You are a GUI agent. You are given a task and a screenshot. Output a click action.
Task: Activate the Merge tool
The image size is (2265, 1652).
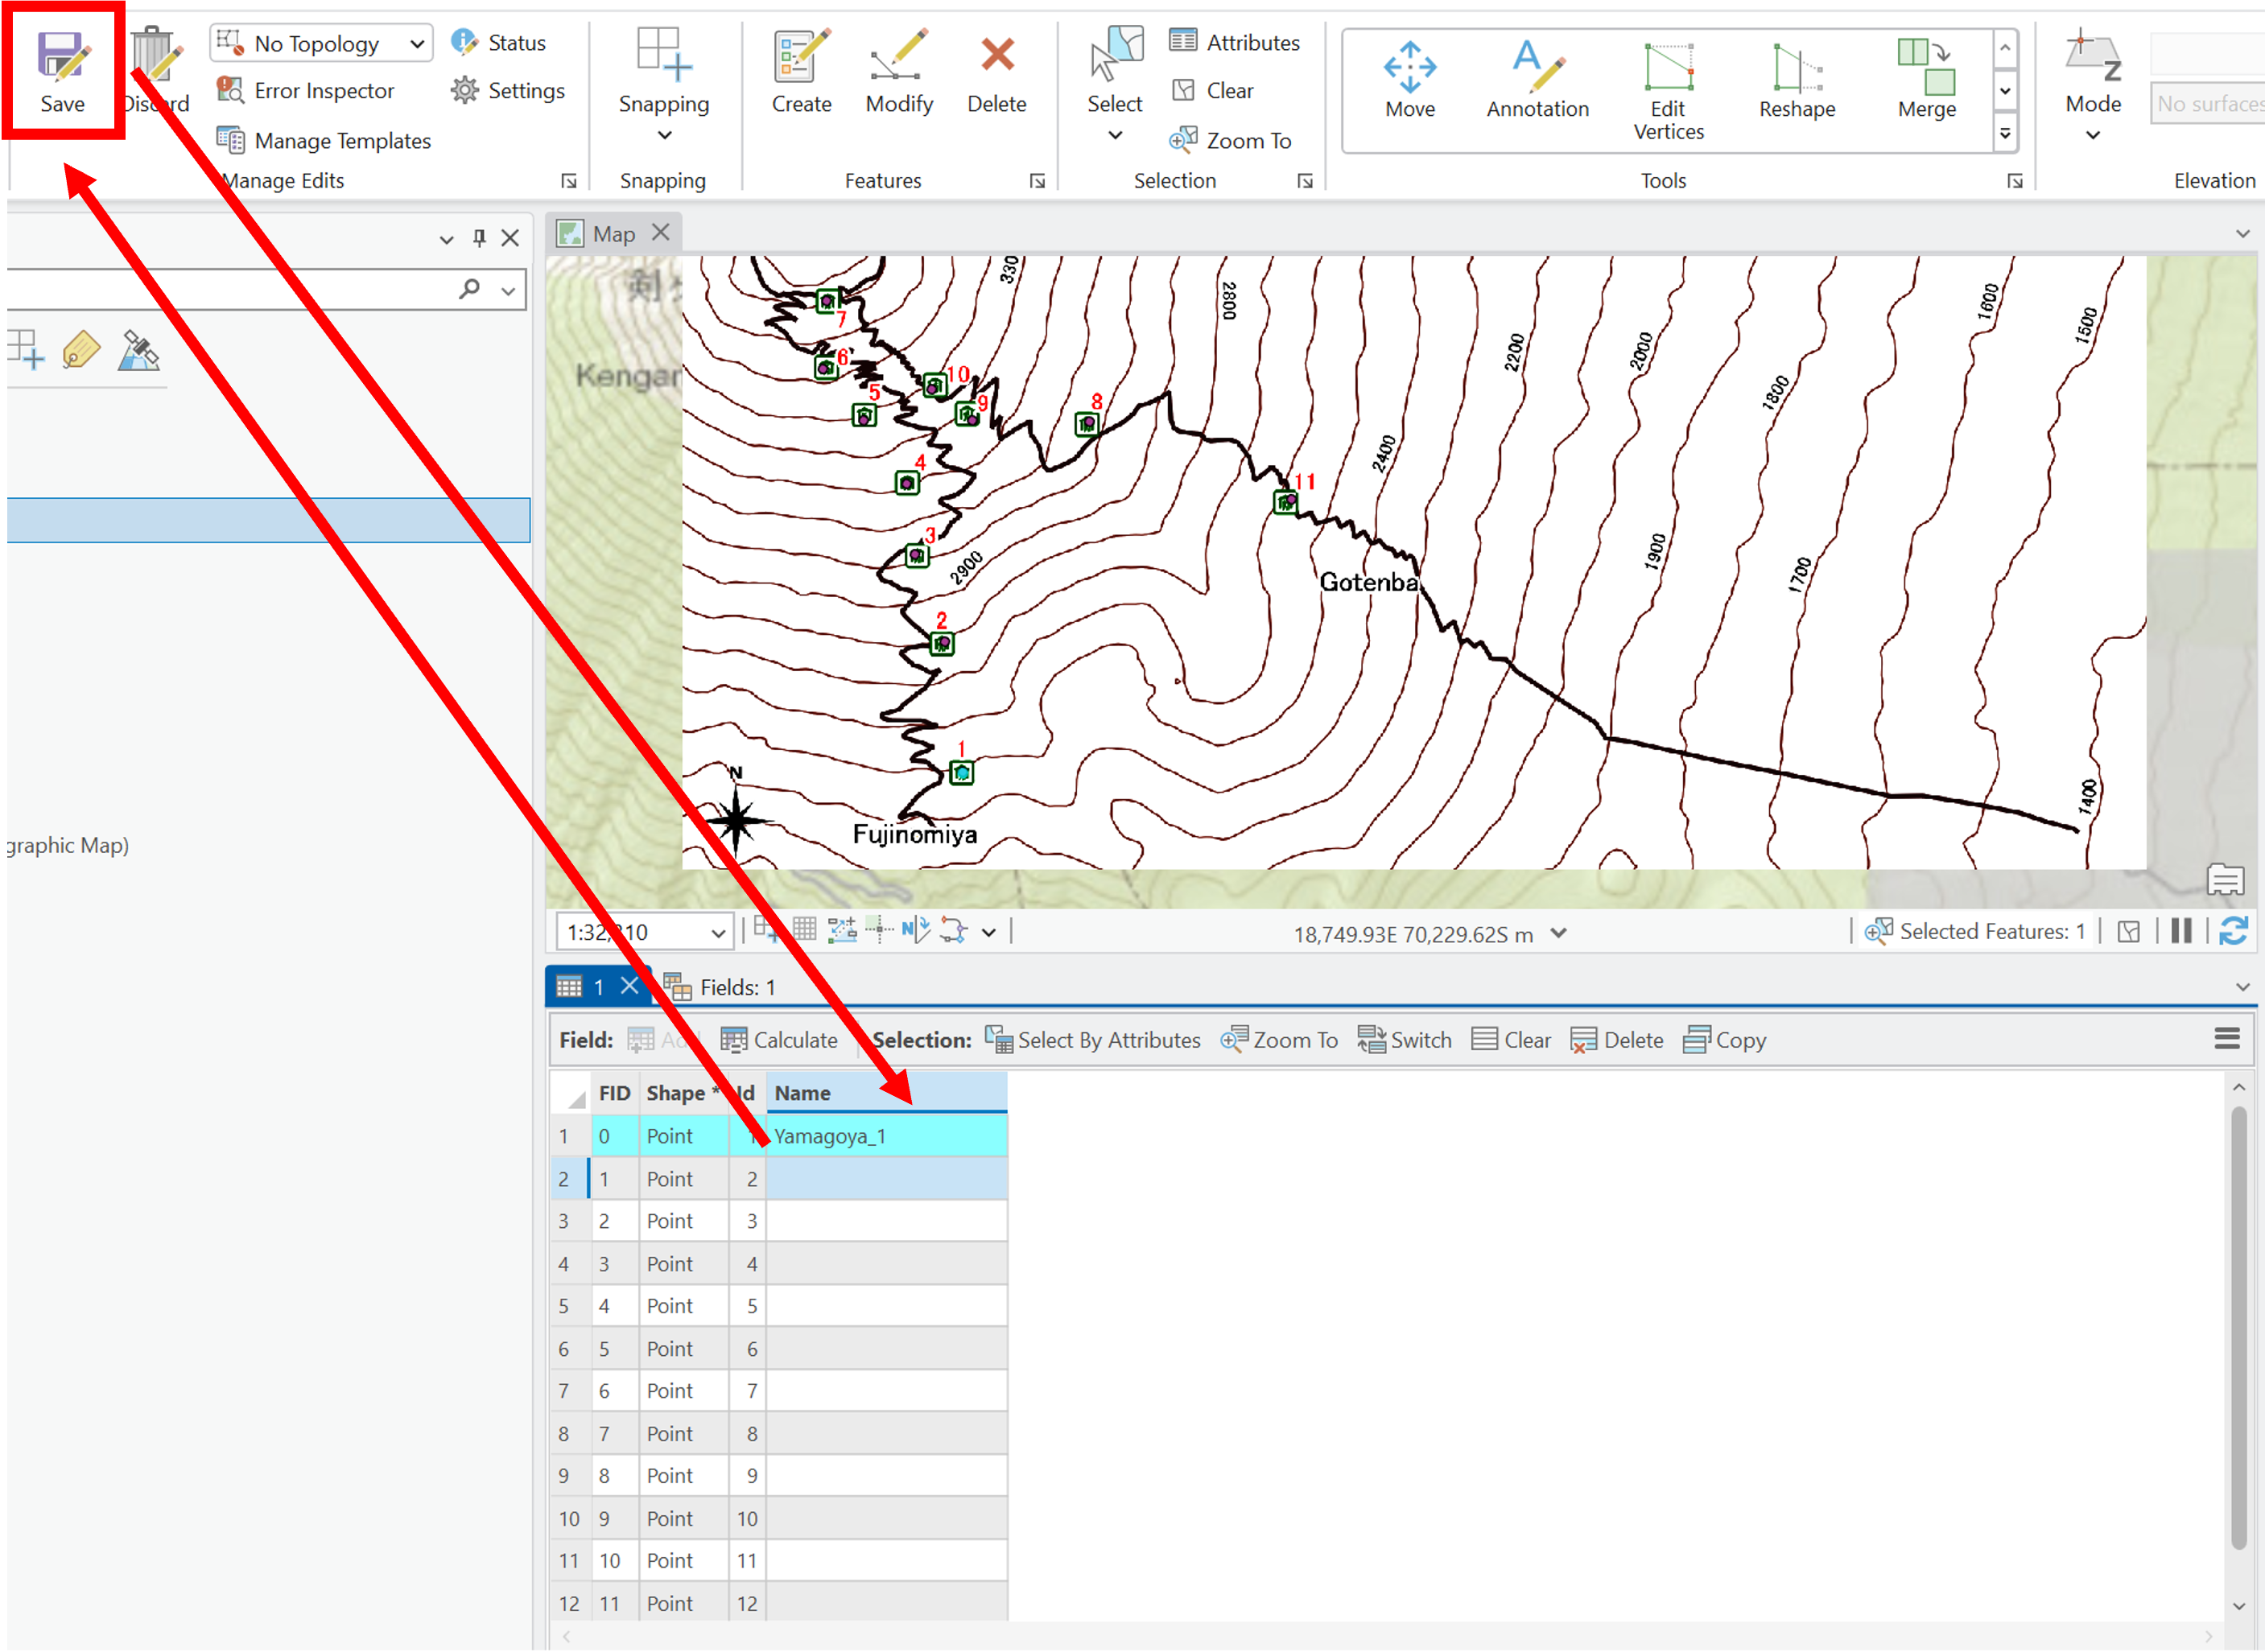[x=1927, y=80]
